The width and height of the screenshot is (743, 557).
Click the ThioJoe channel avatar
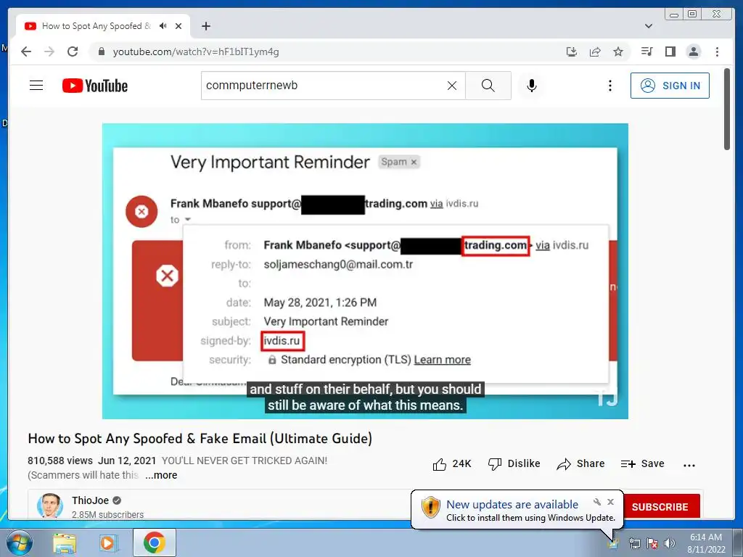click(50, 505)
